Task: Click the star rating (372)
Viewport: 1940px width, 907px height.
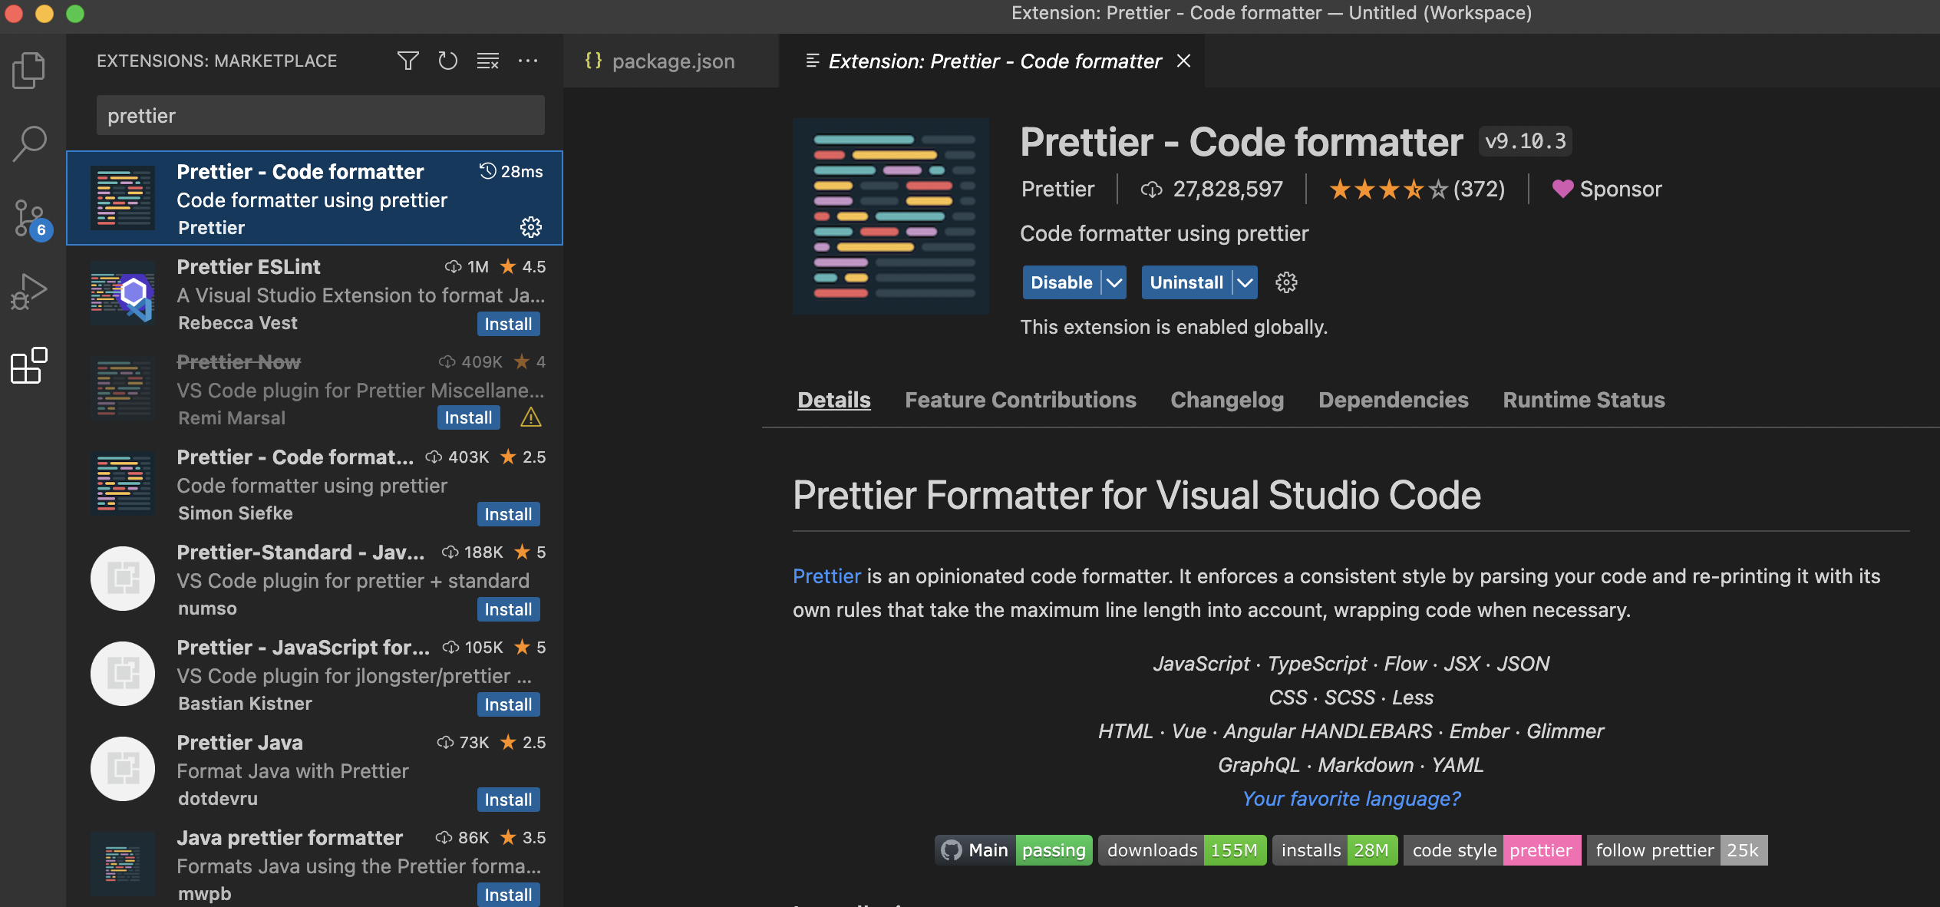Action: [x=1417, y=189]
